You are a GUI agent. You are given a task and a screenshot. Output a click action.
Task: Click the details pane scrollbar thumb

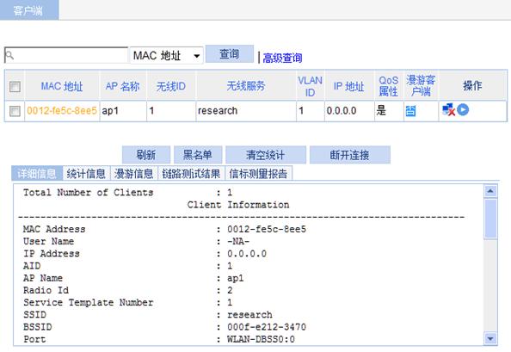click(490, 219)
